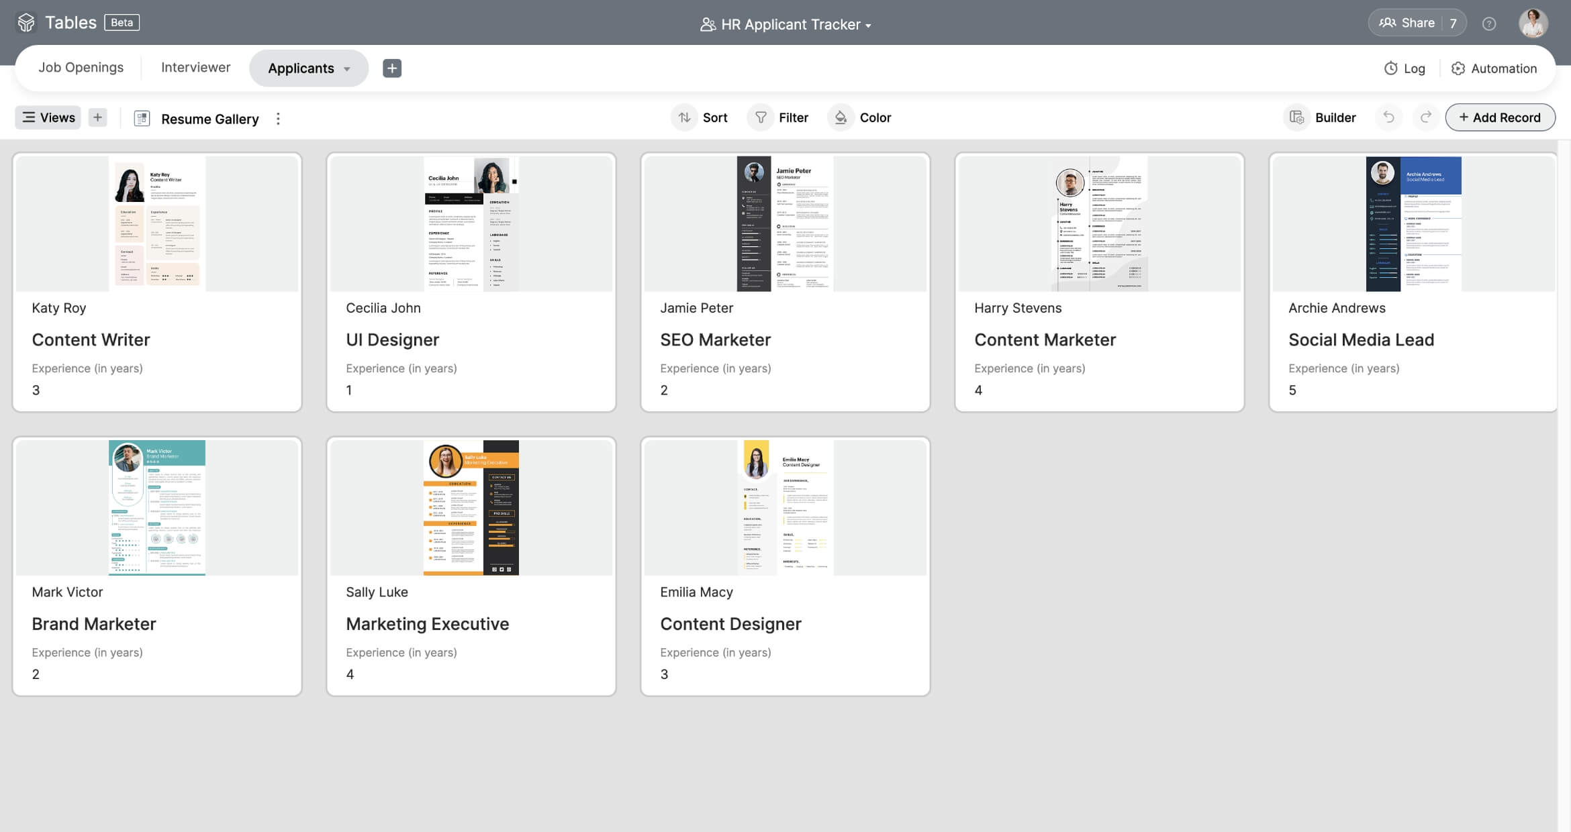
Task: Click the Tables logo icon
Action: (x=26, y=23)
